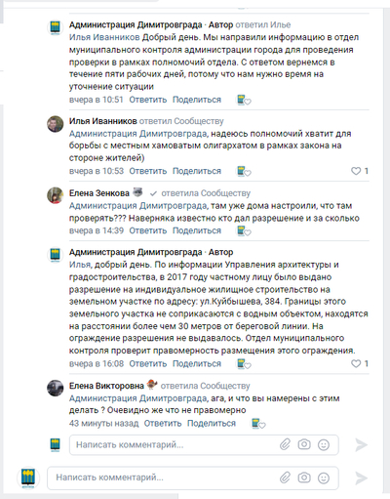Viewport: 390px width, 499px height.
Task: Like Илья Иванников's comment with the heart
Action: 356,171
